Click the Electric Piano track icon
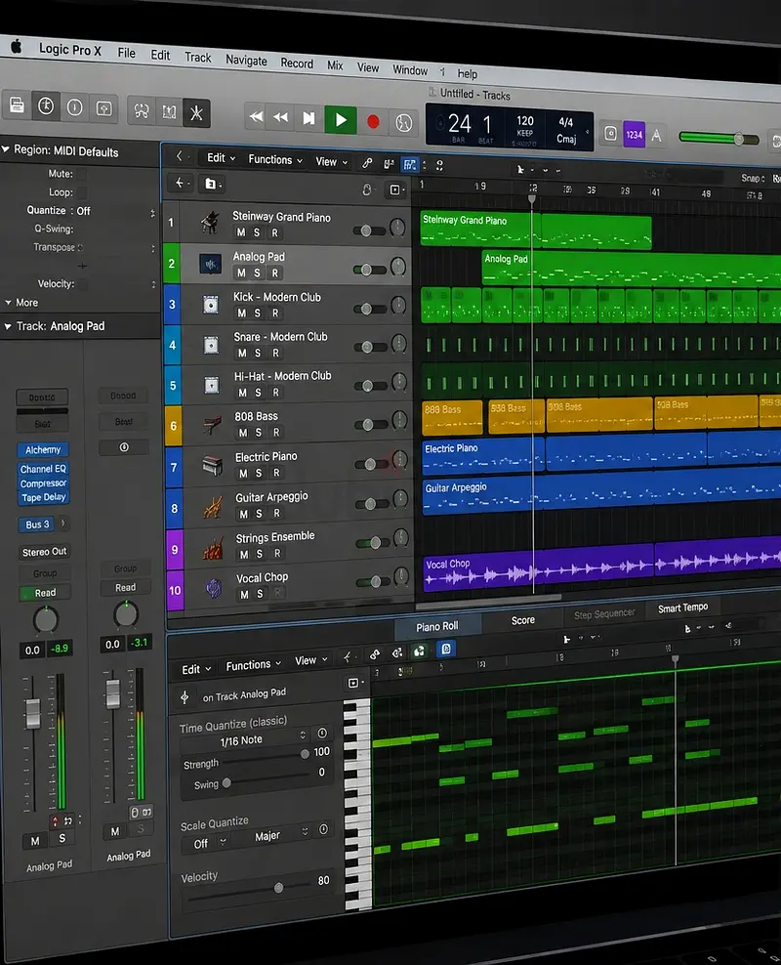This screenshot has width=781, height=965. (x=212, y=465)
